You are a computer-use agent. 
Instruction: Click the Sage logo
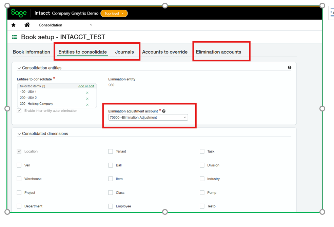click(19, 13)
